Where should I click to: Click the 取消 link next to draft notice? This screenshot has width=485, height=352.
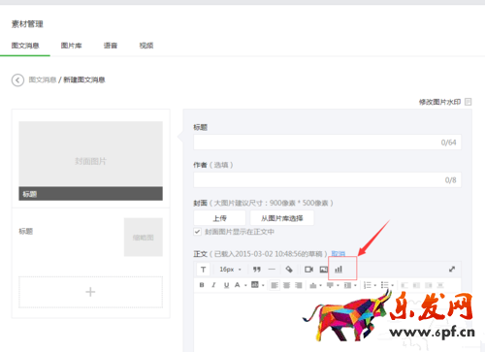pos(339,254)
